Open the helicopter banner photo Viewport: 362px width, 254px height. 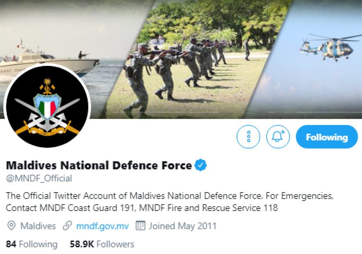(325, 49)
